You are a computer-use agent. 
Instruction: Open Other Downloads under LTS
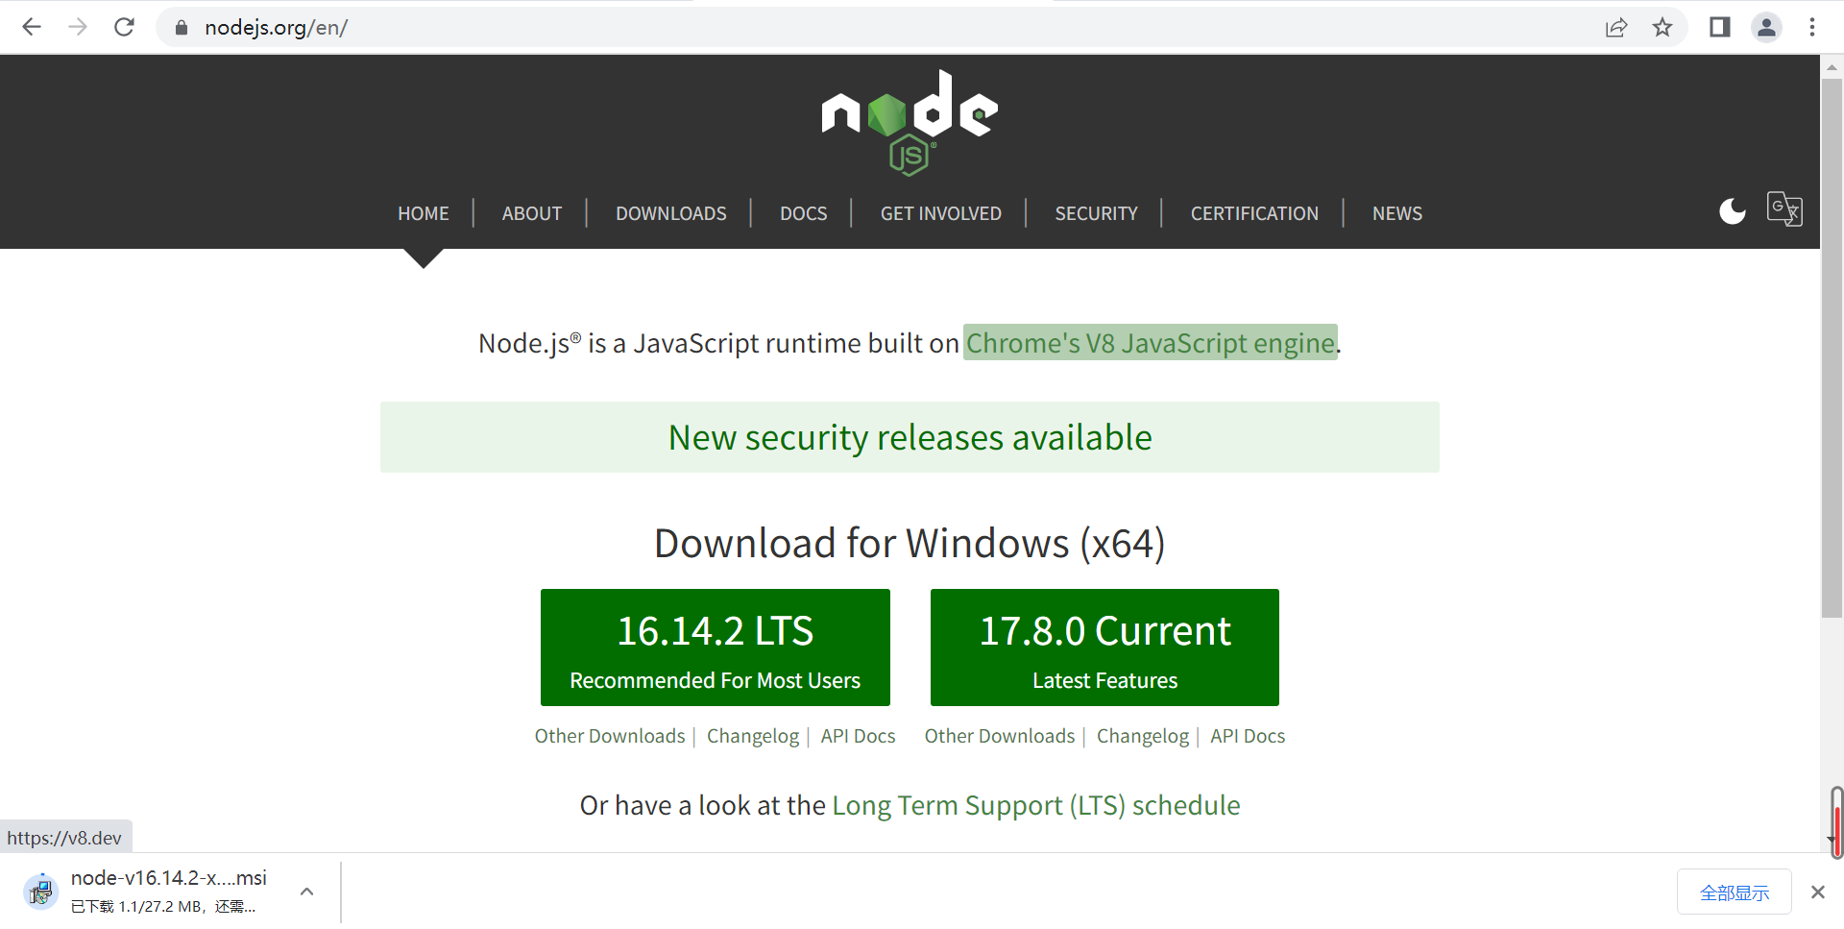[x=610, y=736]
